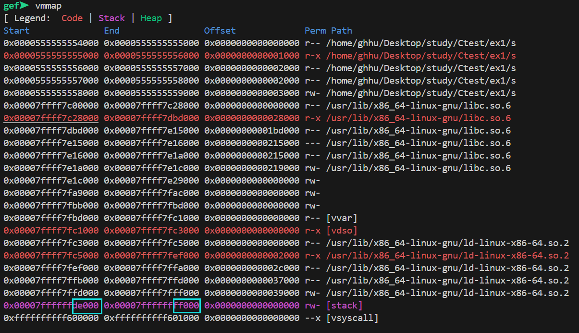Select red start address 0x0000555555555000
Viewport: 579px width, 333px height.
pos(51,56)
